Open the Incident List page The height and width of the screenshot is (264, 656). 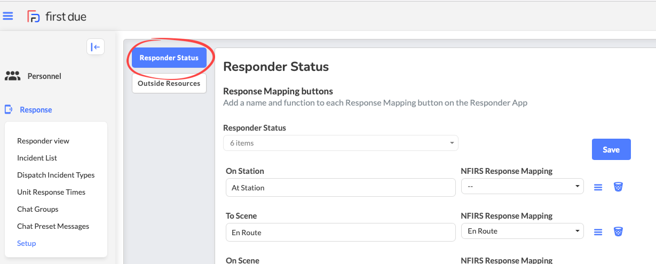pyautogui.click(x=37, y=158)
